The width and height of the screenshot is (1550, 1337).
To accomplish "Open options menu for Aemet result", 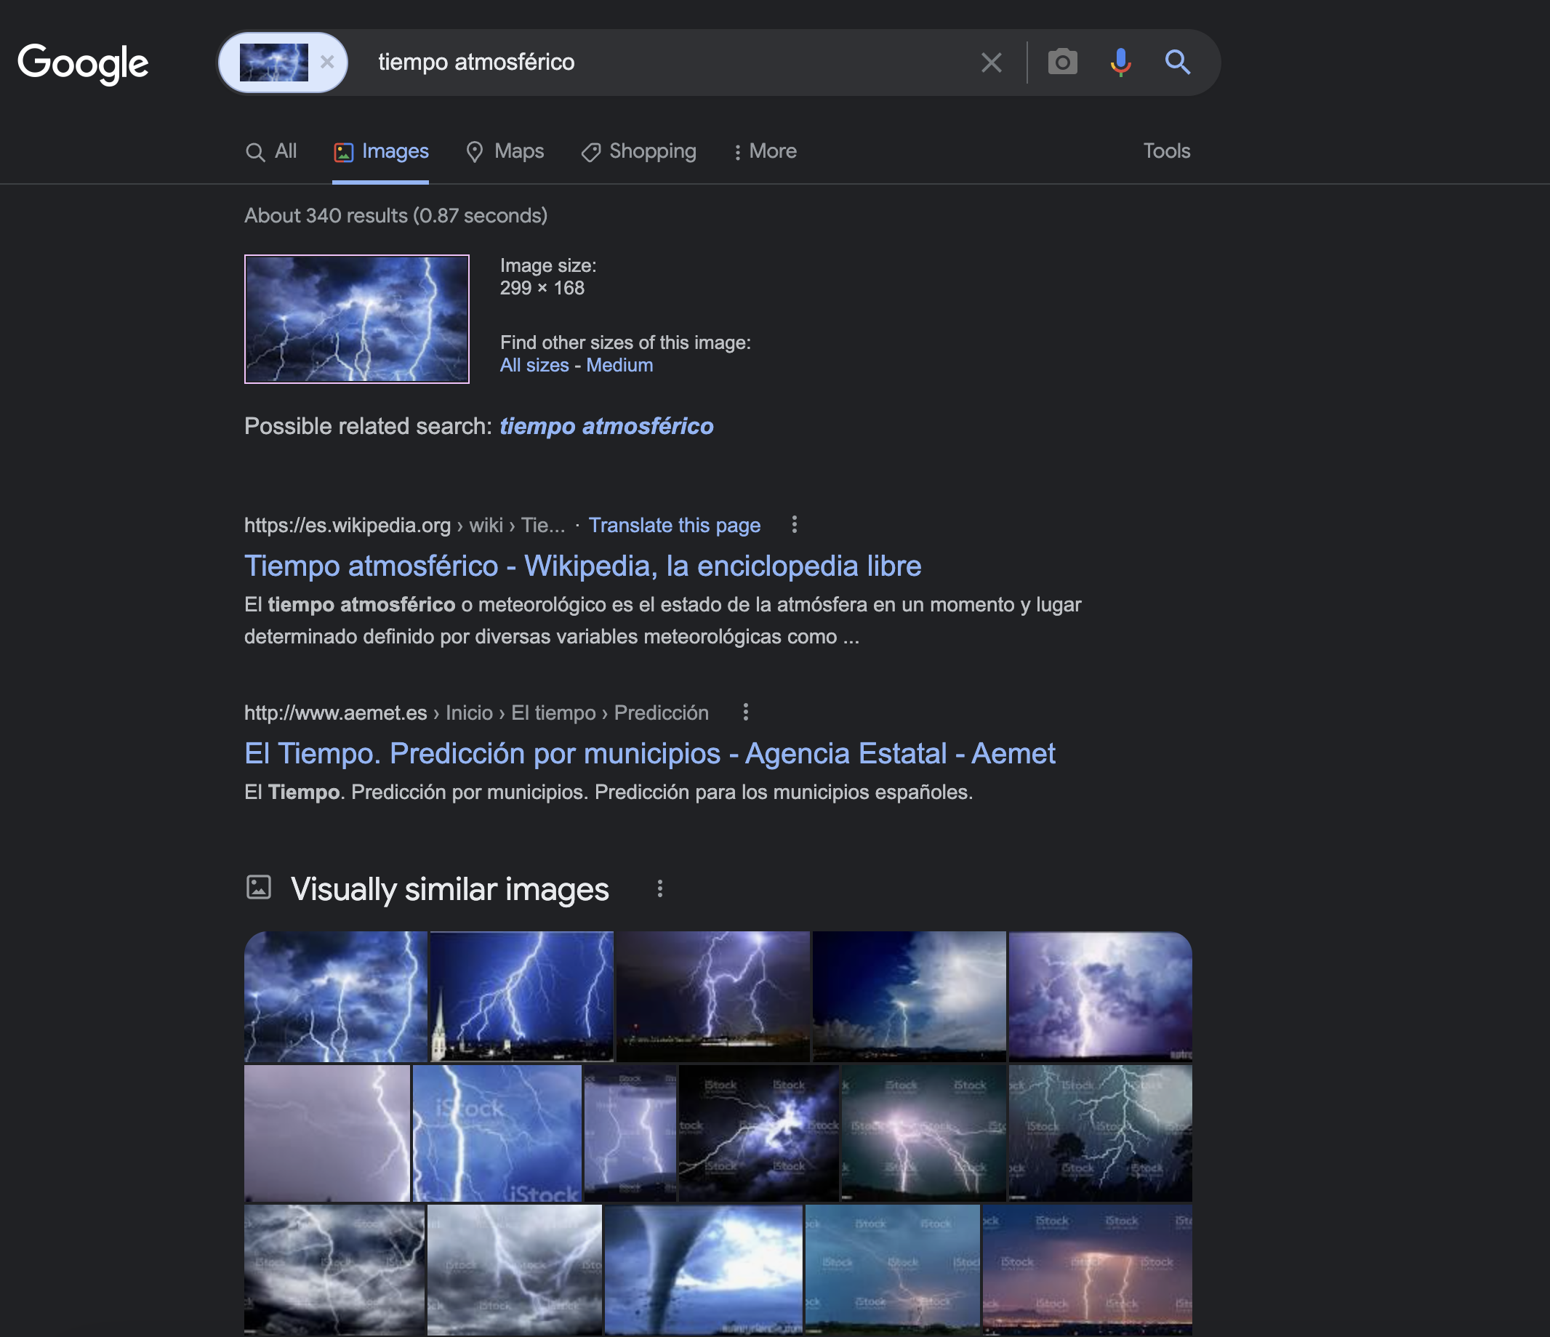I will coord(745,712).
